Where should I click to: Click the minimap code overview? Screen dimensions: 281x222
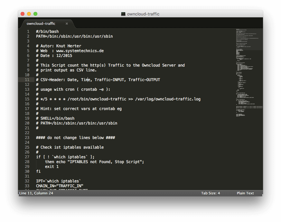249,73
